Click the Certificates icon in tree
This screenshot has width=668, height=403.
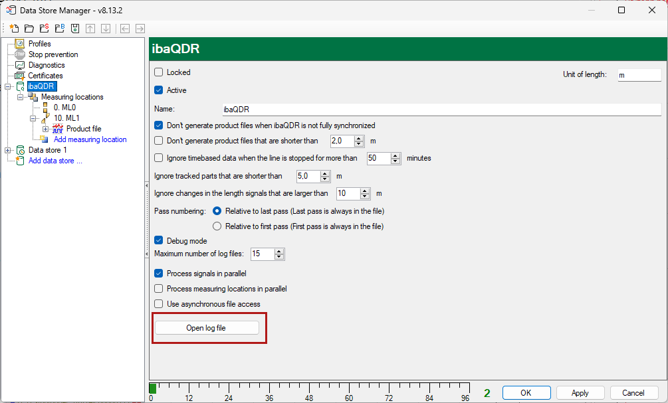pos(20,76)
